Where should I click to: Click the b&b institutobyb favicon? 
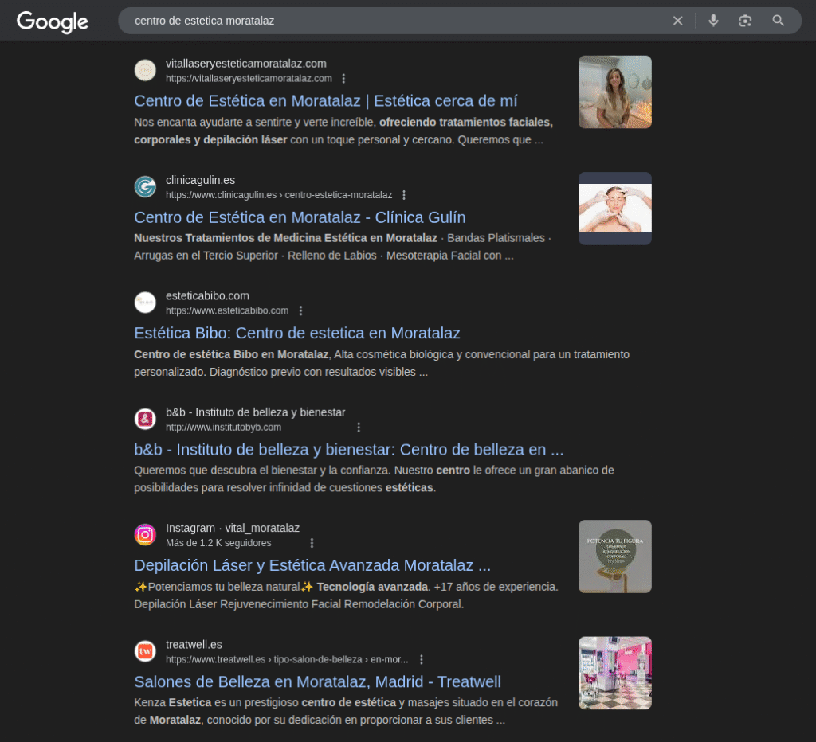pos(145,419)
